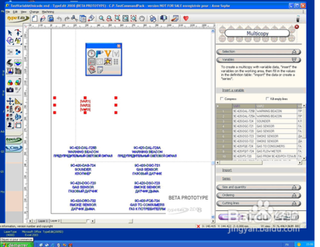Select the hand pan tool
This screenshot has height=247, width=320.
click(142, 19)
